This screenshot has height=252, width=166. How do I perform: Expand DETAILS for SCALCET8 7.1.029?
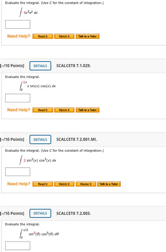(40, 66)
